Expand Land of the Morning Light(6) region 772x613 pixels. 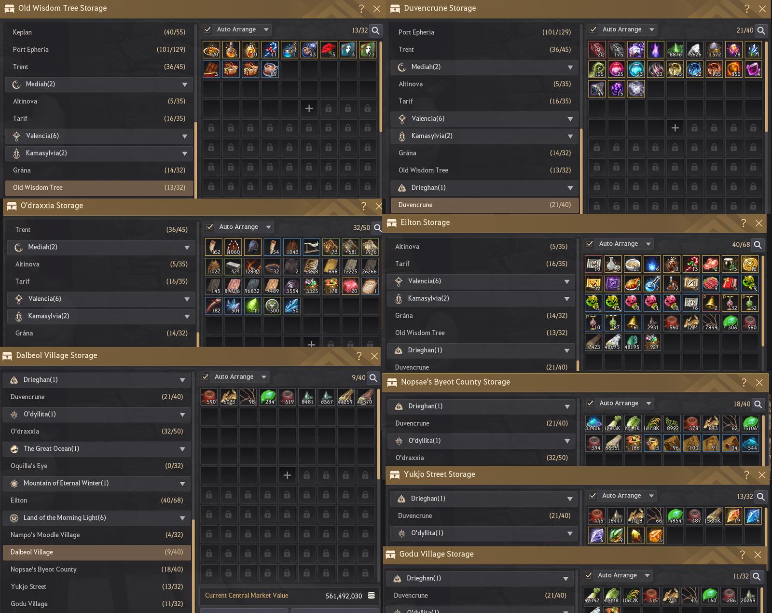(x=97, y=518)
